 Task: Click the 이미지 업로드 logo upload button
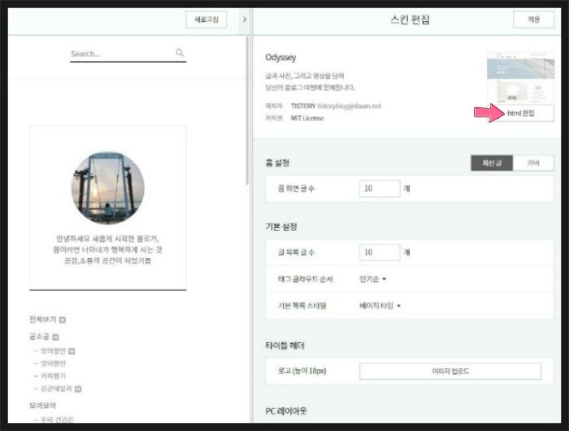tap(450, 371)
